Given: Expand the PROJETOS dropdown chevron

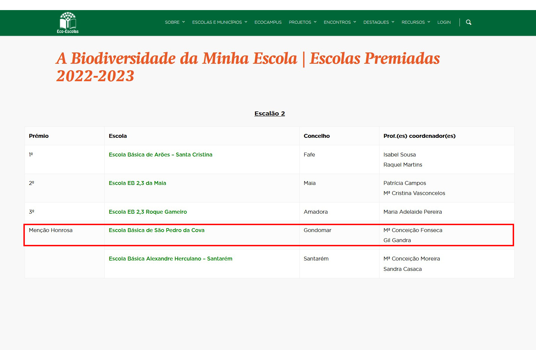Looking at the screenshot, I should pyautogui.click(x=315, y=22).
